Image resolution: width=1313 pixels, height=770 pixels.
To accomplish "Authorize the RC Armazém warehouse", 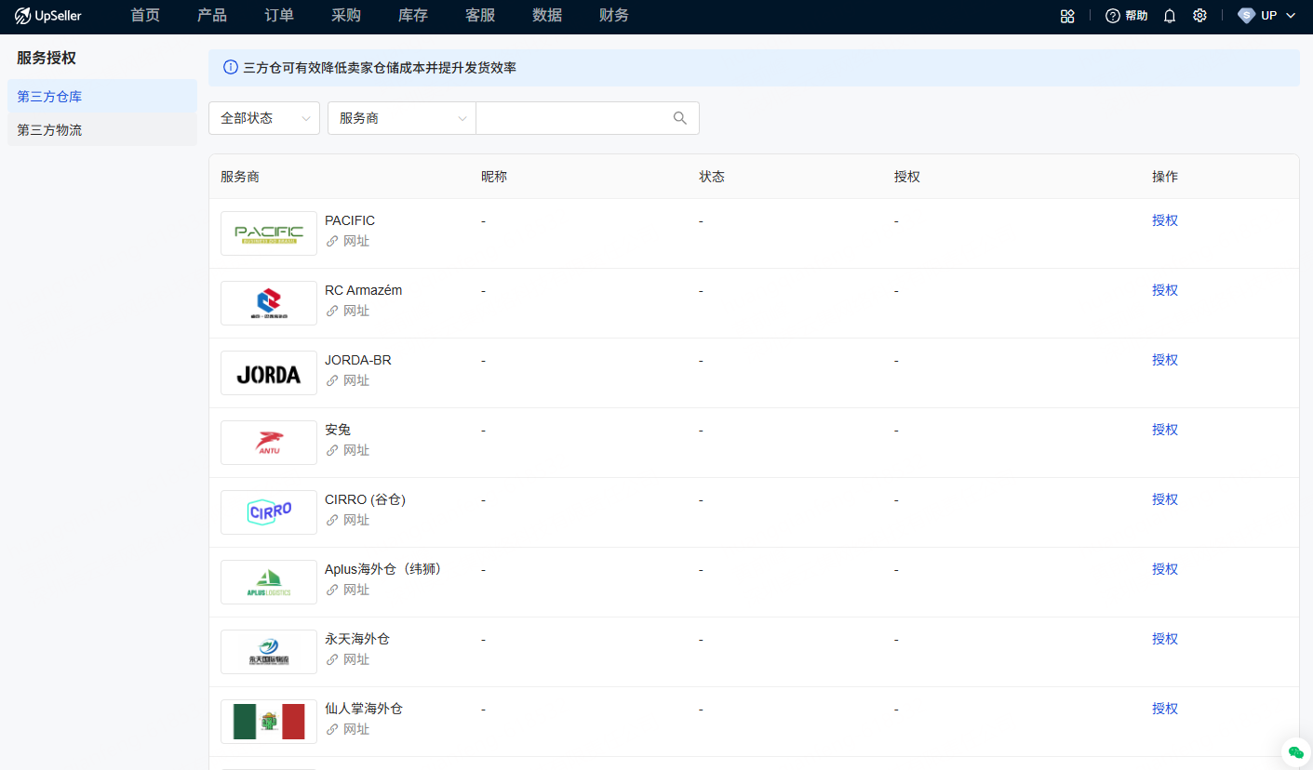I will (1165, 290).
